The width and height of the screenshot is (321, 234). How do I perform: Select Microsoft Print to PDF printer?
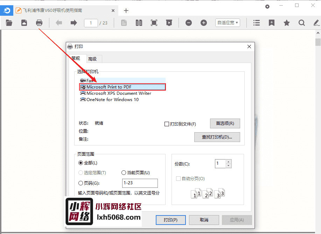123,87
